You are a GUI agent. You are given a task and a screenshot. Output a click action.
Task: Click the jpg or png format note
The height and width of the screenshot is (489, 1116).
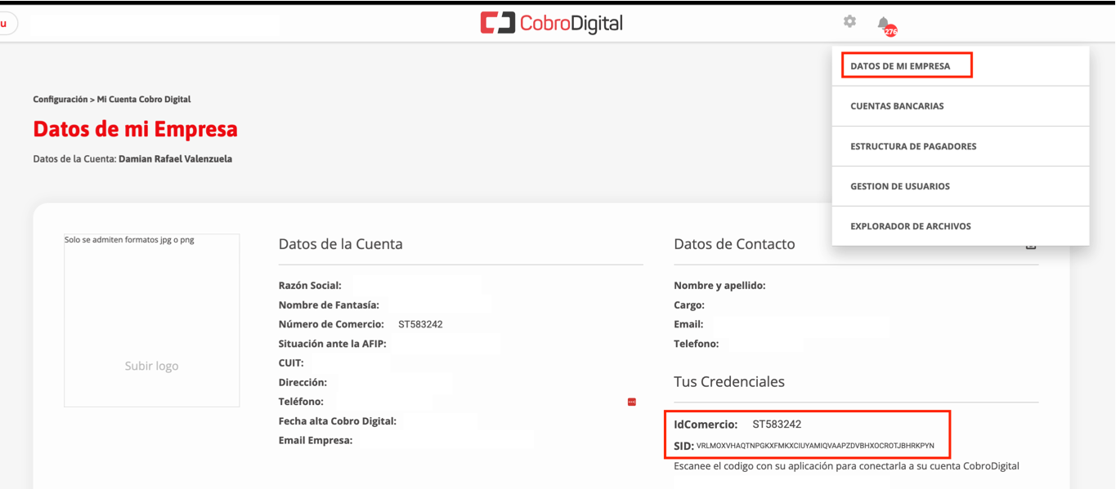pyautogui.click(x=129, y=240)
